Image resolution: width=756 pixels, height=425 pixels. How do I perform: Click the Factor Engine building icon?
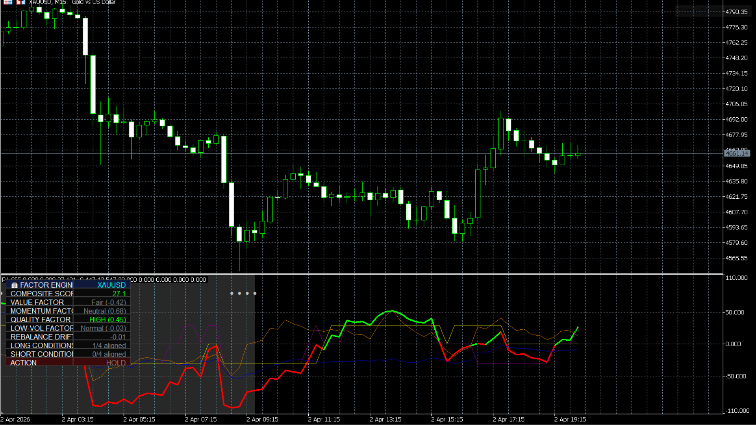coord(15,285)
